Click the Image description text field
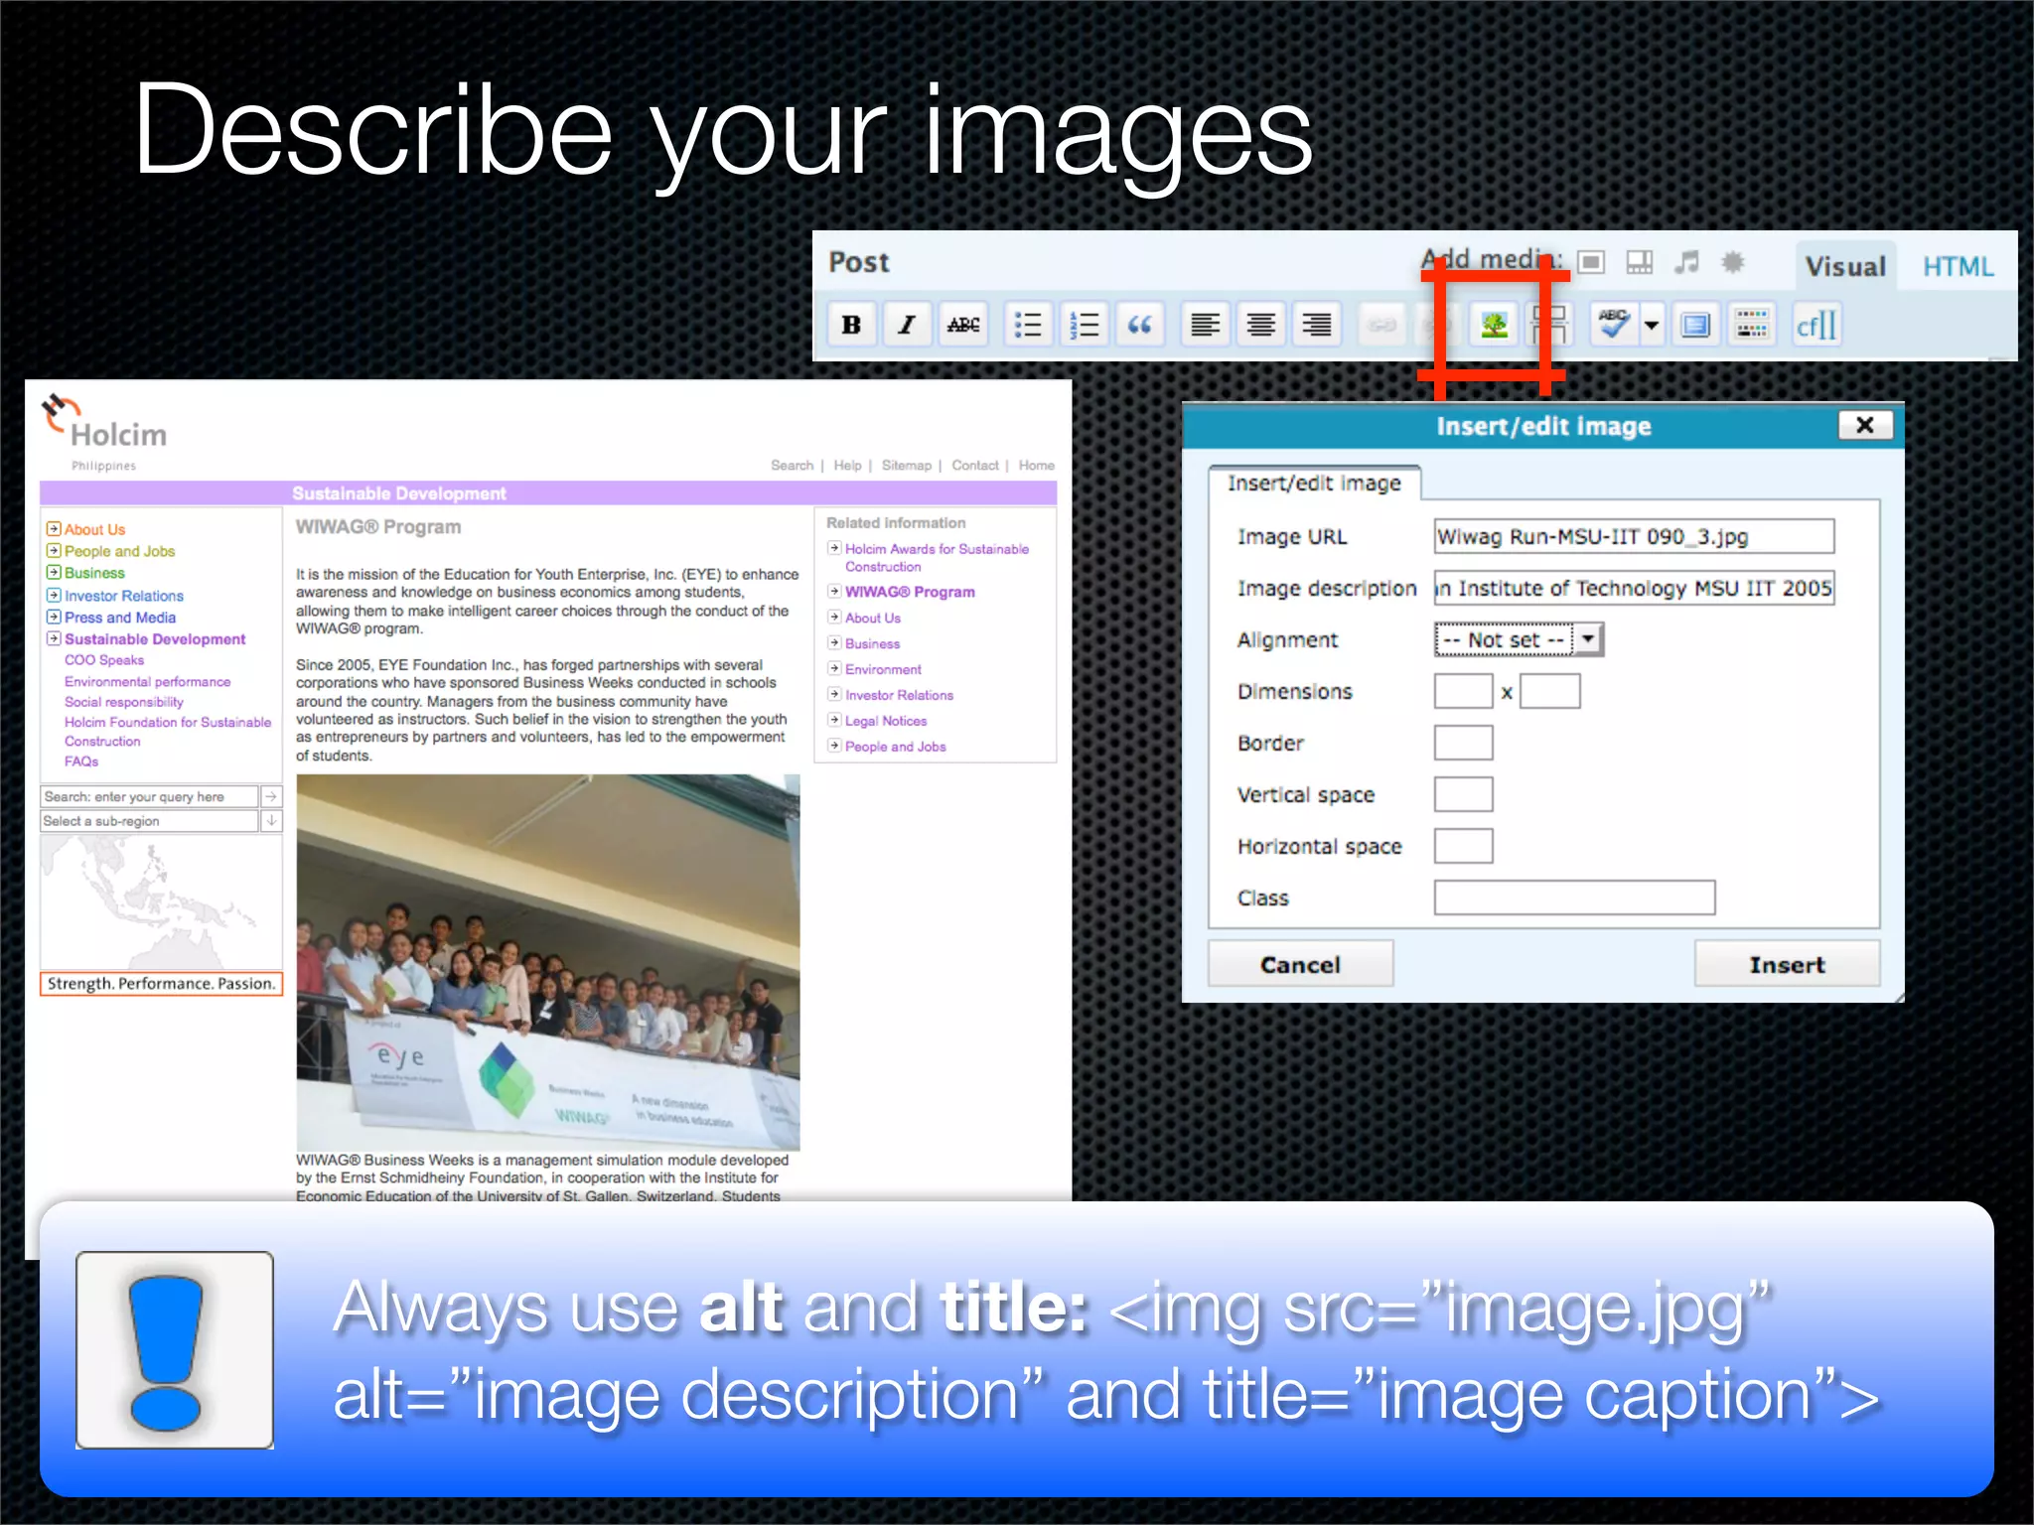This screenshot has height=1525, width=2034. tap(1633, 589)
